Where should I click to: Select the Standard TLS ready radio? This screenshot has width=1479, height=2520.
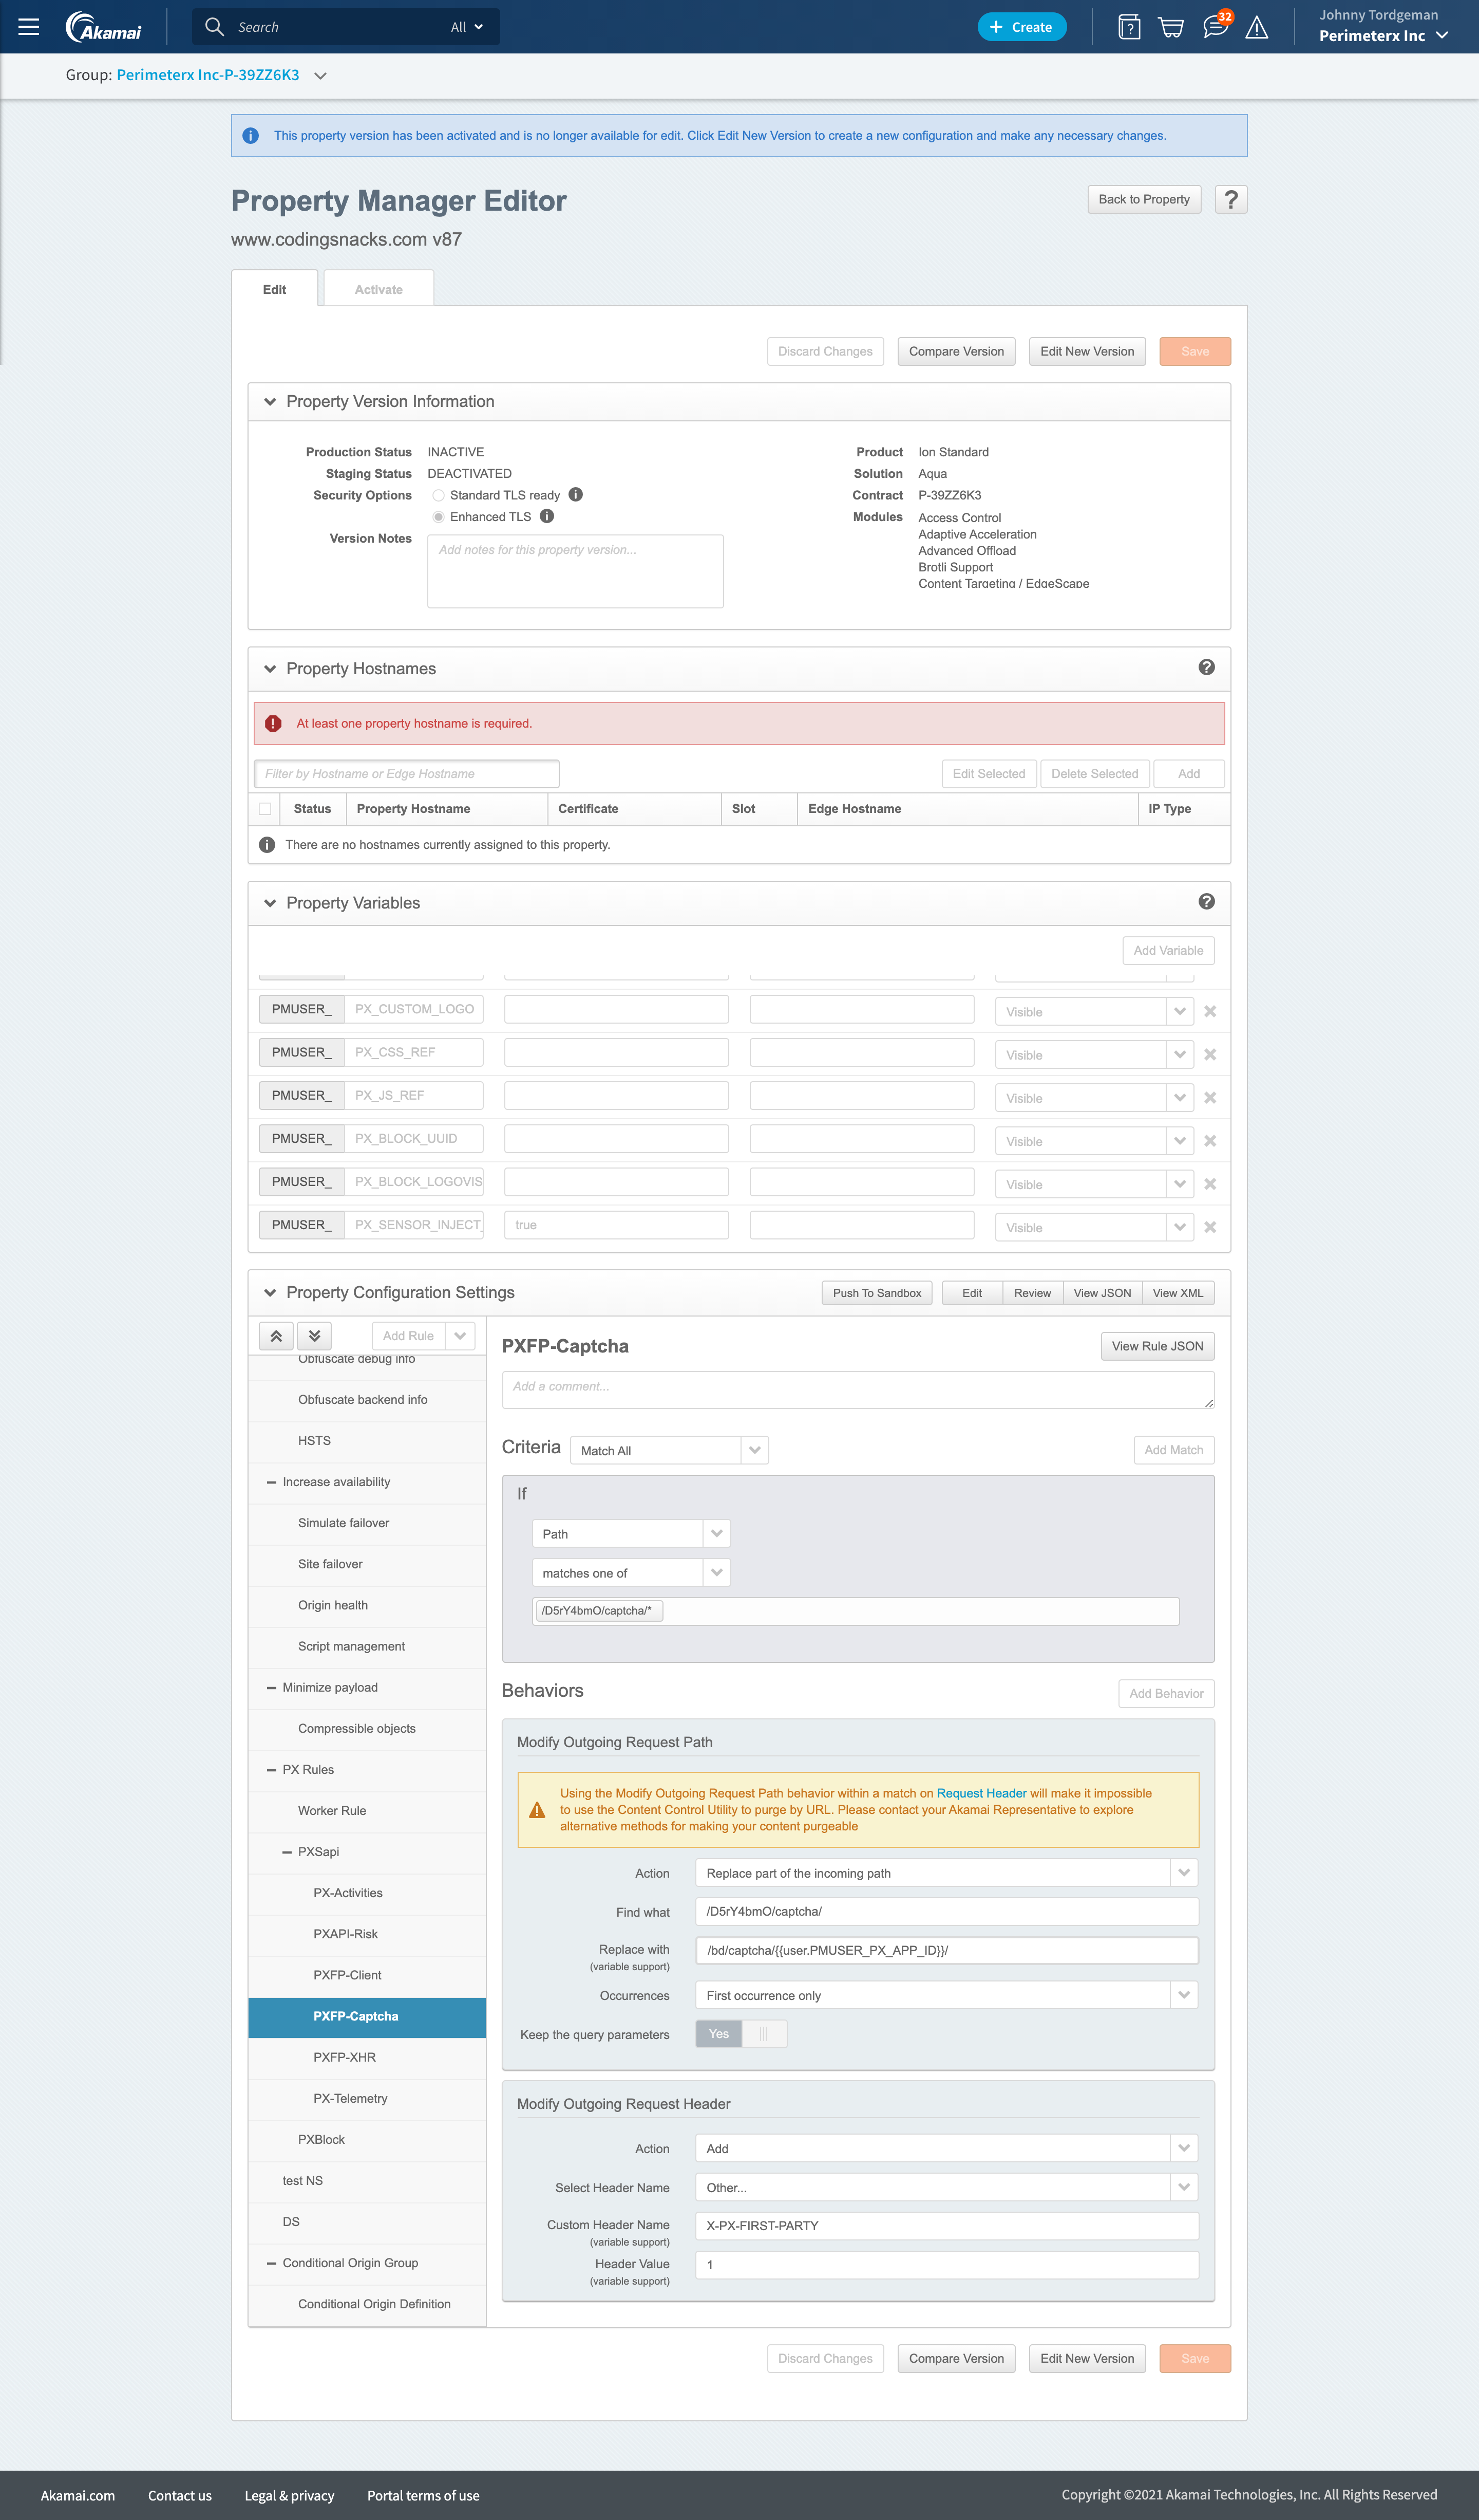(438, 495)
